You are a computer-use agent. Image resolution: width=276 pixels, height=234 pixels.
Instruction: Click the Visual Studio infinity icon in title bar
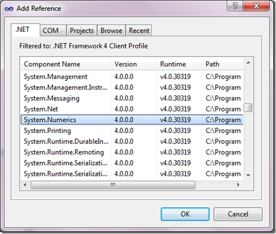pyautogui.click(x=9, y=9)
